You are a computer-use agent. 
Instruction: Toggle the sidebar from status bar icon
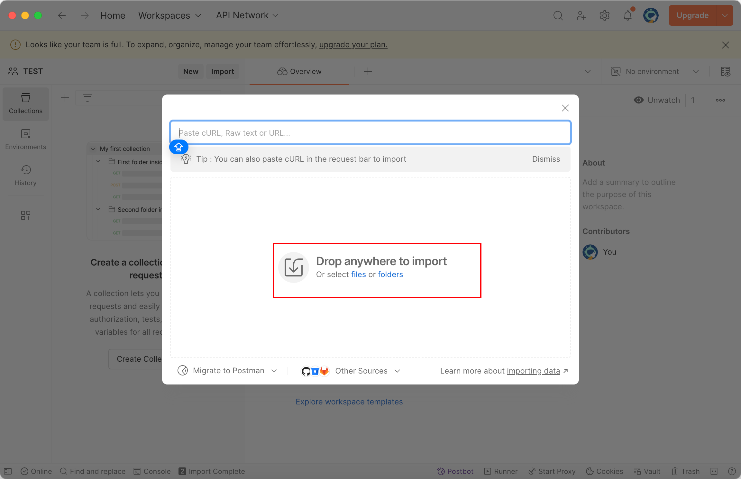pos(8,471)
